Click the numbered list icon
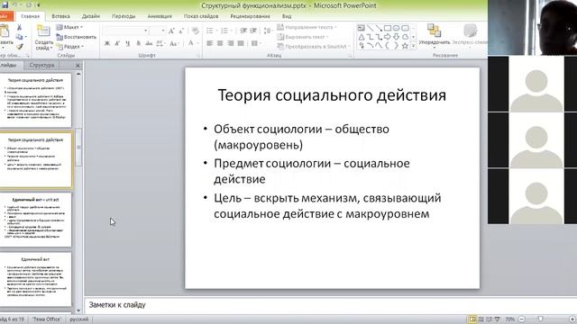The width and height of the screenshot is (577, 324). pos(224,31)
